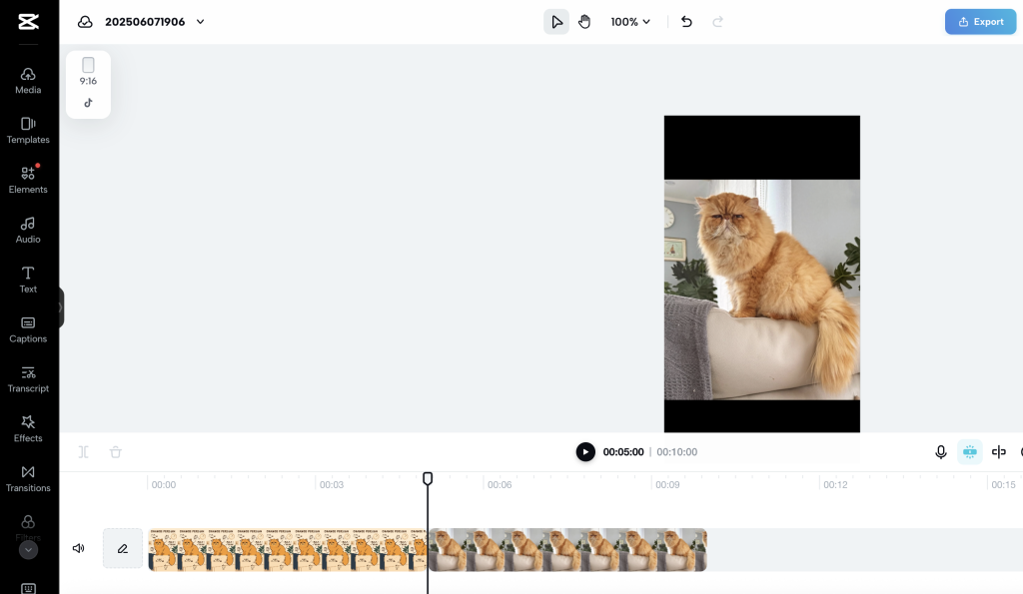Activate the hand pan tool
Screen dimensions: 1023x594
point(584,22)
